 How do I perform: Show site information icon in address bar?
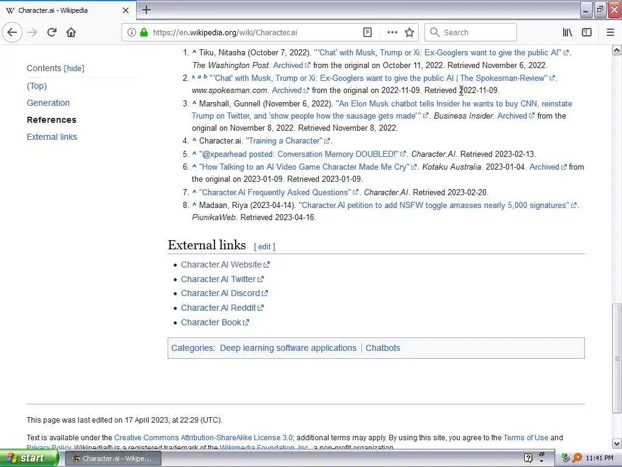click(x=132, y=33)
